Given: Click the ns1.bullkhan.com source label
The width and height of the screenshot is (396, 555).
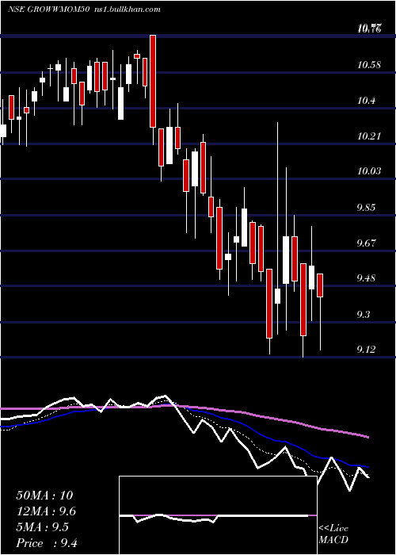Looking at the screenshot, I should click(128, 10).
